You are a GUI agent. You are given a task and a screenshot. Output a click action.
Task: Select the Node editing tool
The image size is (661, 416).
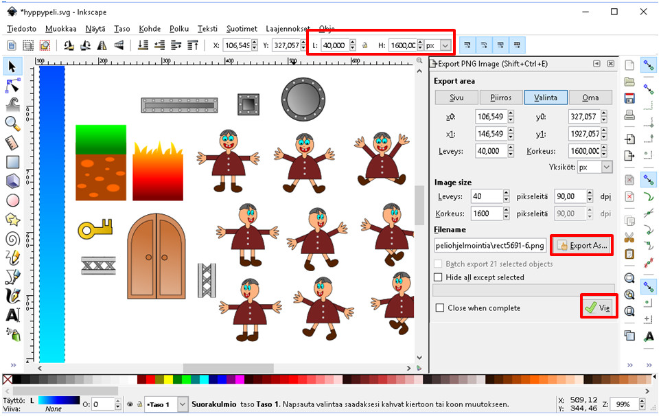tap(12, 85)
